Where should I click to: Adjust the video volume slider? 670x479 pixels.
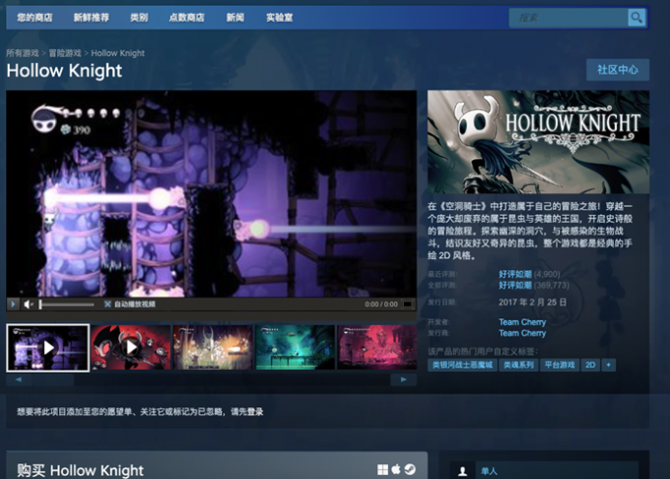[66, 305]
